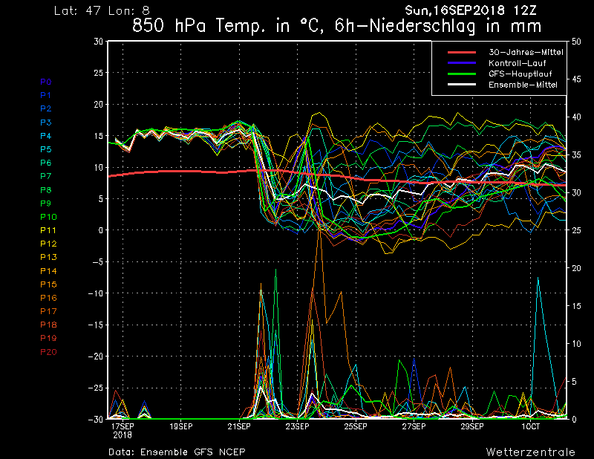Click the P17 ensemble label
This screenshot has width=594, height=459.
[x=48, y=311]
